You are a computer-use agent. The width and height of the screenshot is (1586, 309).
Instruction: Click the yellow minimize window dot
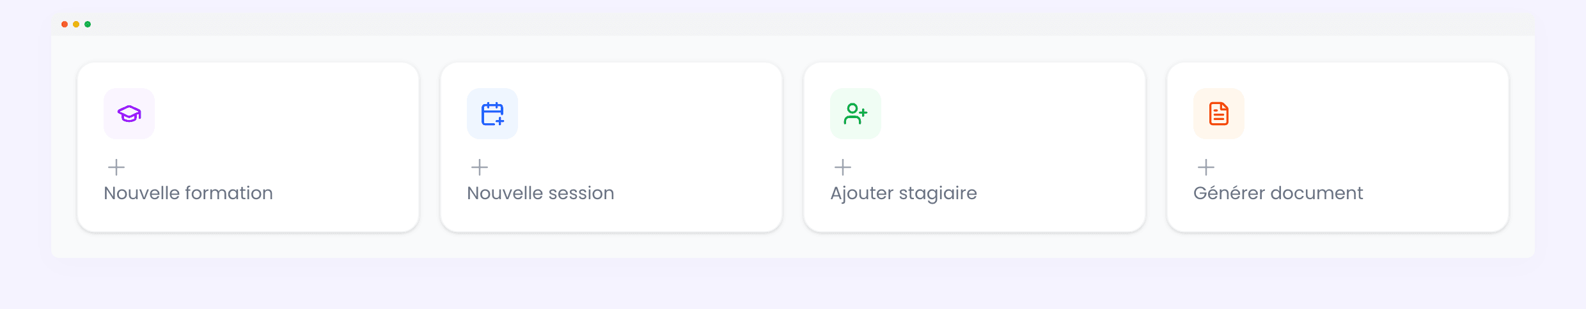point(76,24)
